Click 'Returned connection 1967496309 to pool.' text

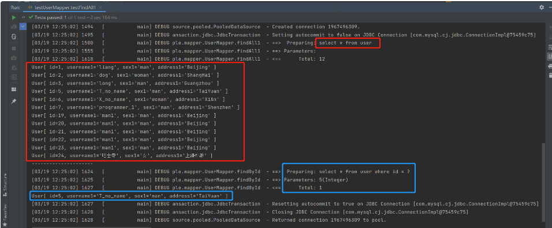click(329, 220)
